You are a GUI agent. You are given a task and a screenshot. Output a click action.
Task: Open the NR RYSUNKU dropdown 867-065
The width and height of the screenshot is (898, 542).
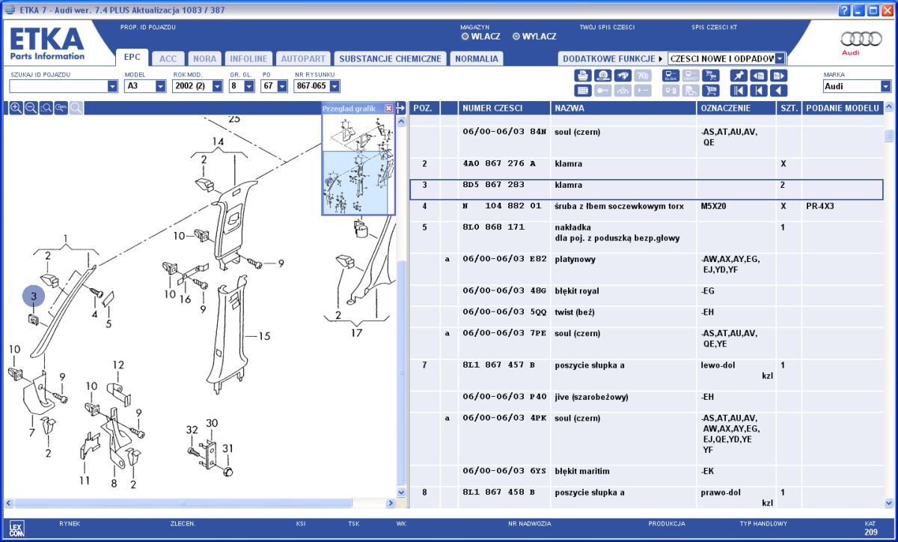[333, 86]
